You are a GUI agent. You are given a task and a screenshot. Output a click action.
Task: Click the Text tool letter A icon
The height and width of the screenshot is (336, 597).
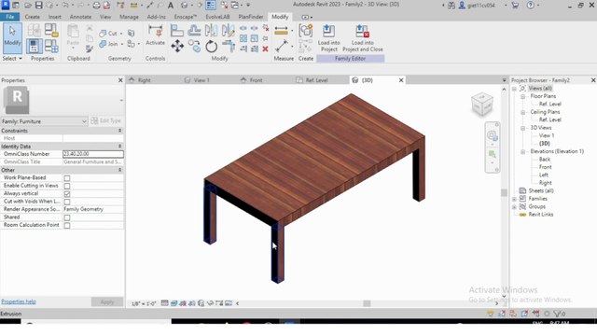point(171,6)
